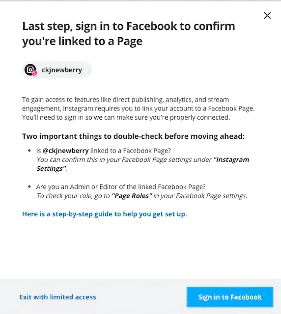
Task: Click the Sign in to Facebook button
Action: point(230,297)
